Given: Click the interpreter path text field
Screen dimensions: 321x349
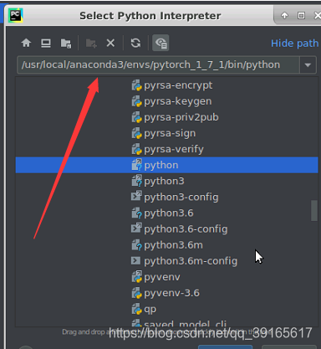Looking at the screenshot, I should click(158, 65).
